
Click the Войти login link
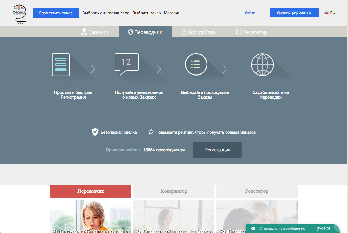(250, 13)
